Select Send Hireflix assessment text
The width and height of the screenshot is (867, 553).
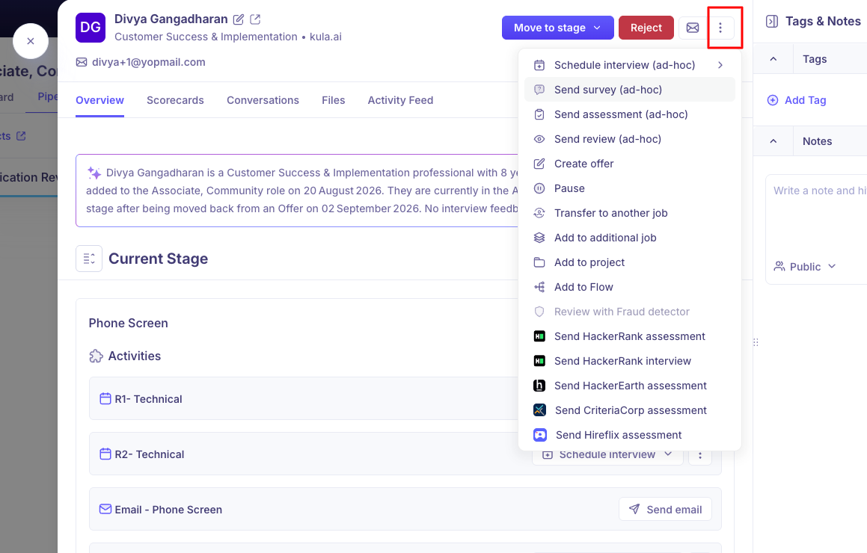[619, 436]
